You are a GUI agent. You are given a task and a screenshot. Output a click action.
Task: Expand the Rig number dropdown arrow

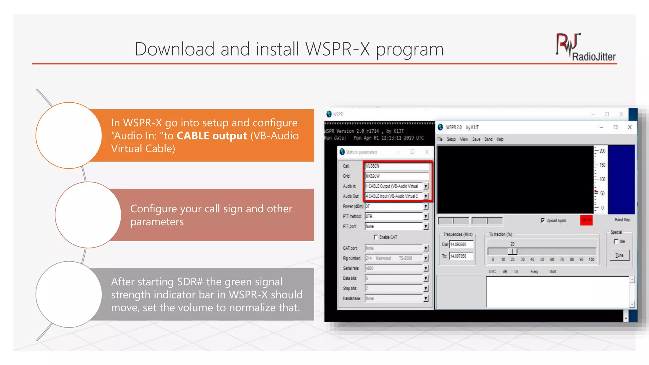pos(426,258)
